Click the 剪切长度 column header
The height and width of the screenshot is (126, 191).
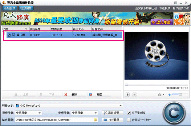62,29
